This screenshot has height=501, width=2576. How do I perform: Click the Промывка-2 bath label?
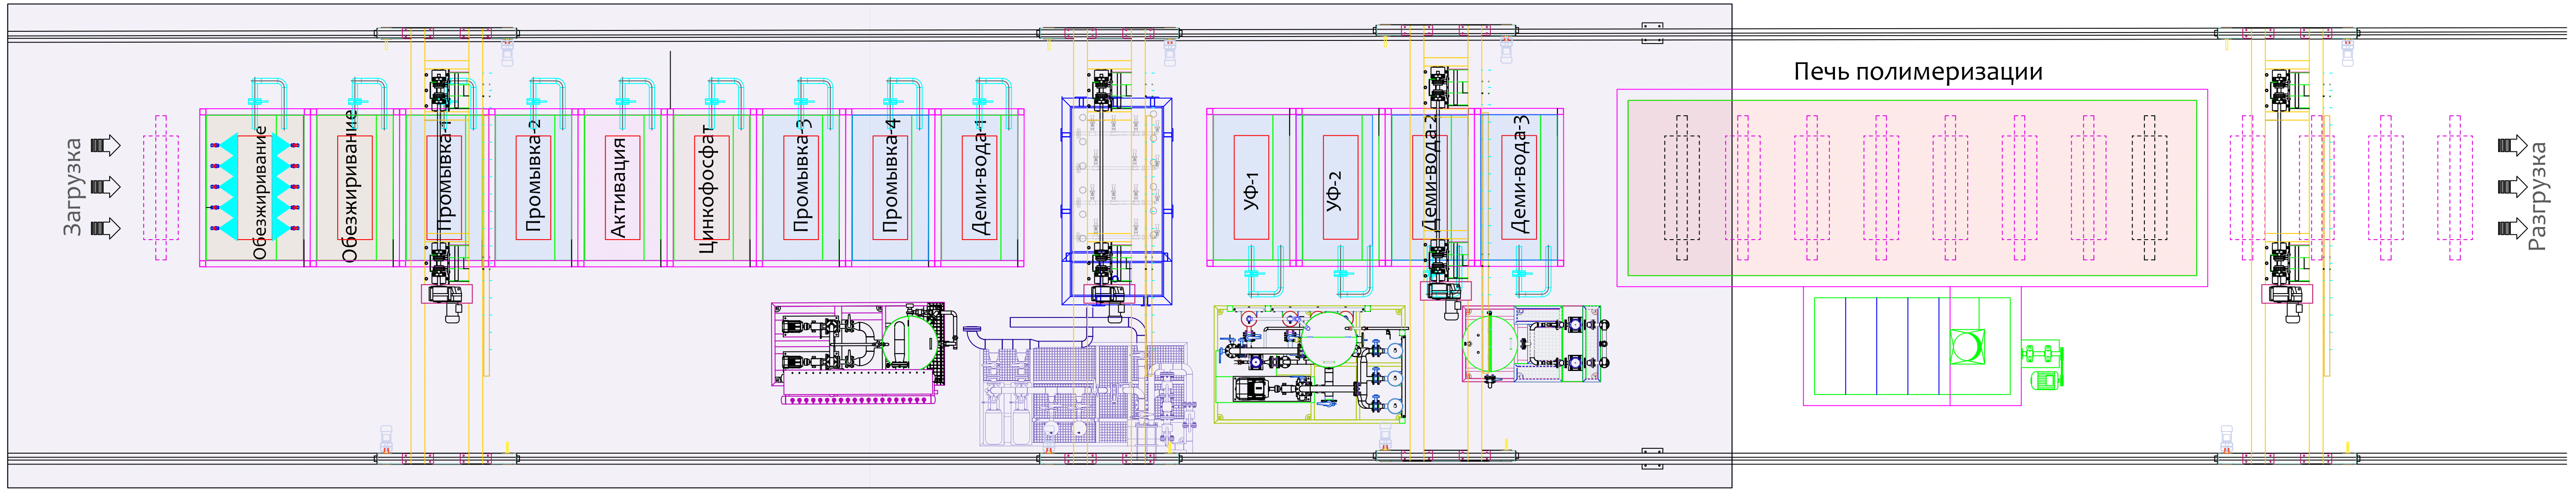click(x=534, y=176)
